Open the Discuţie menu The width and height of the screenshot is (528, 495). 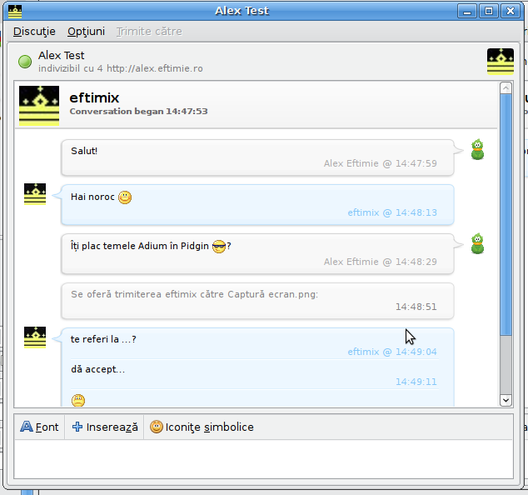point(34,32)
